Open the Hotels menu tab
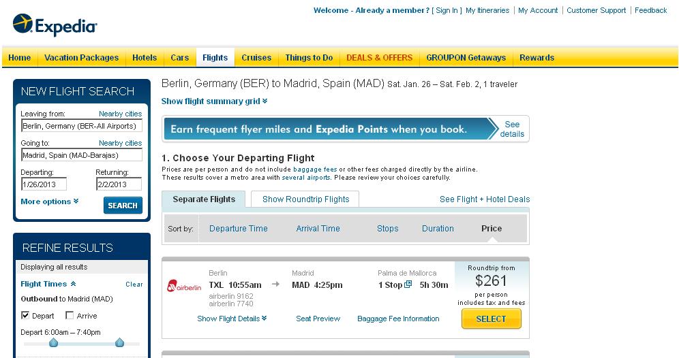 click(x=145, y=58)
